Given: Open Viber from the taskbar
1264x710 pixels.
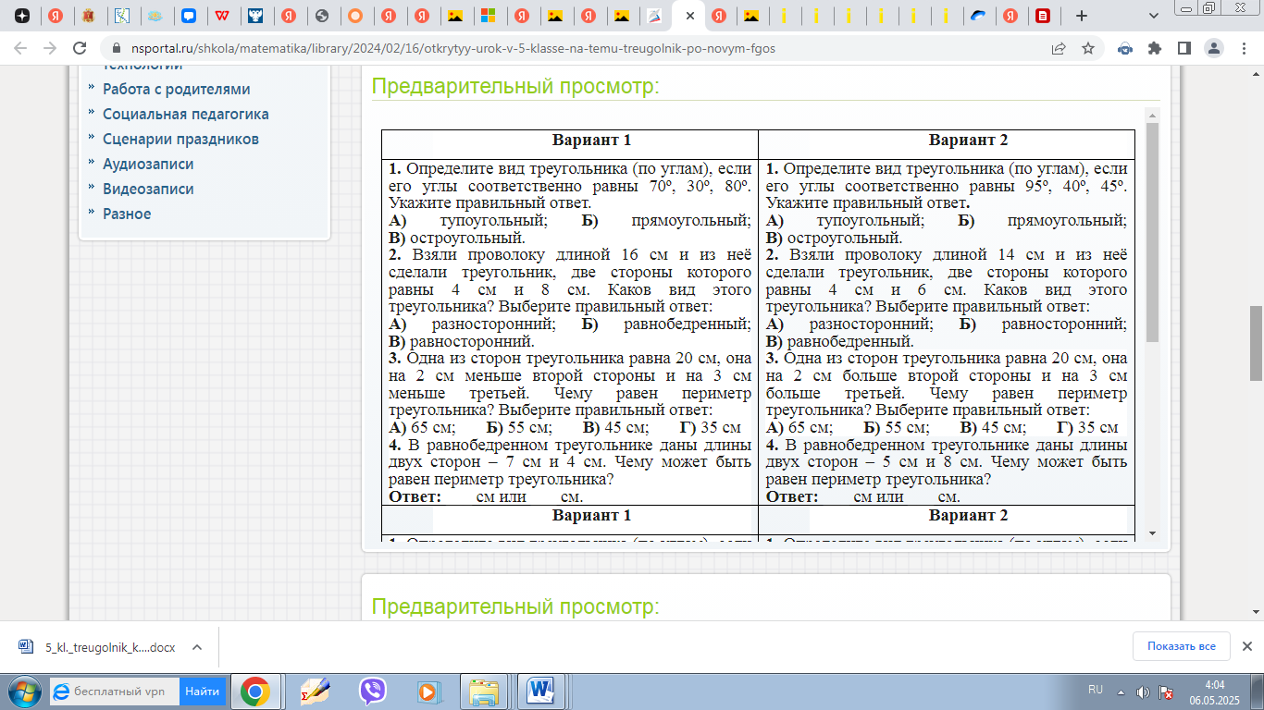Looking at the screenshot, I should [372, 691].
